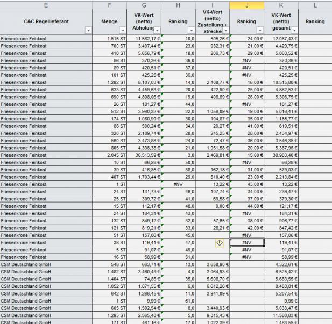This screenshot has height=324, width=332.
Task: Click cell with value 4.322,61 €
Action: (281, 264)
